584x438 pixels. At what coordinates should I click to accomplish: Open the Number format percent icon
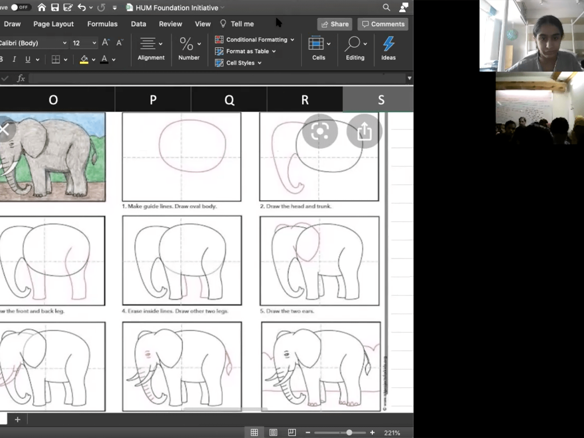point(186,43)
